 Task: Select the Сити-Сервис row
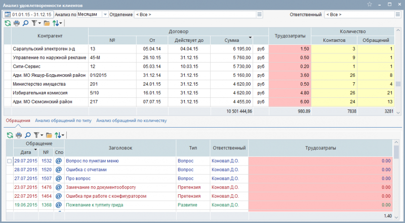pyautogui.click(x=199, y=67)
